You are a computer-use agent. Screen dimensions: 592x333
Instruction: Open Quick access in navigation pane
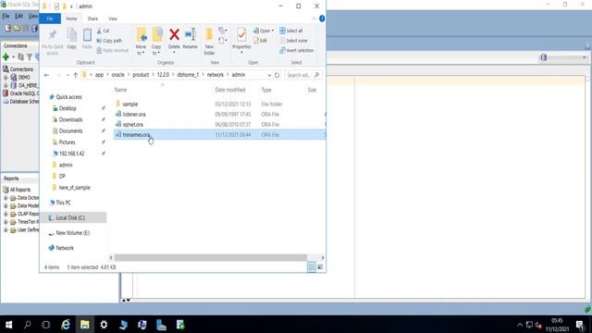68,97
